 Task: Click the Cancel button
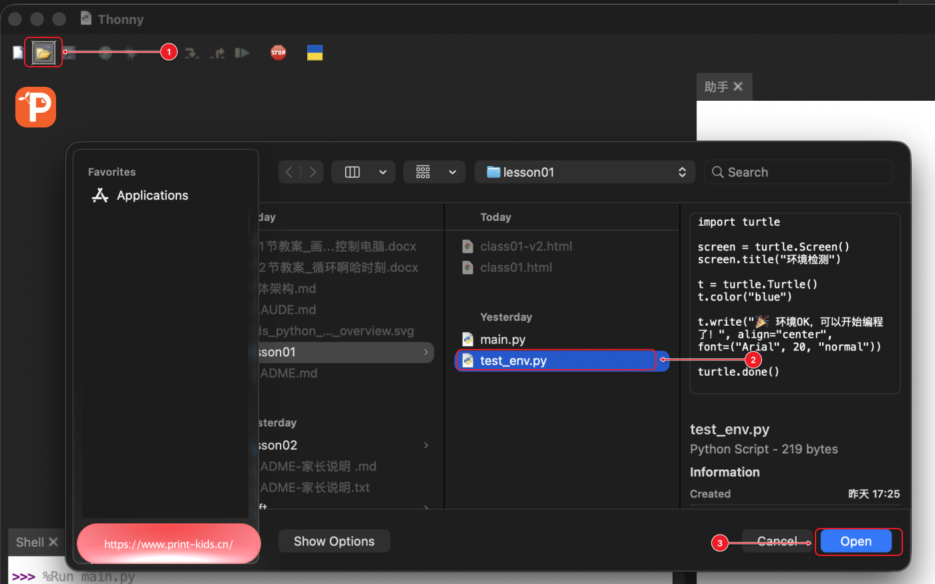pos(777,541)
